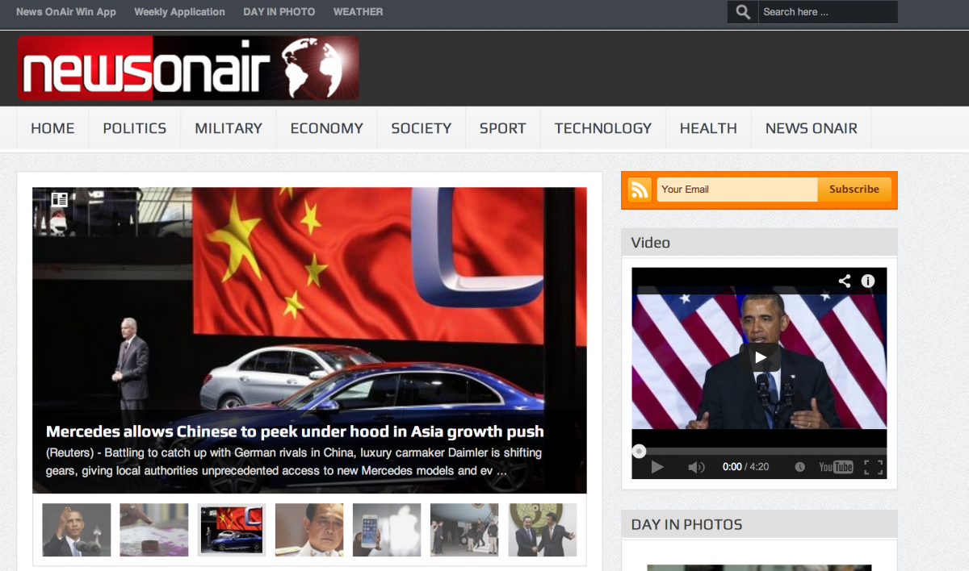Select the white iPhone Apple thumbnail
This screenshot has height=571, width=969.
tap(386, 530)
